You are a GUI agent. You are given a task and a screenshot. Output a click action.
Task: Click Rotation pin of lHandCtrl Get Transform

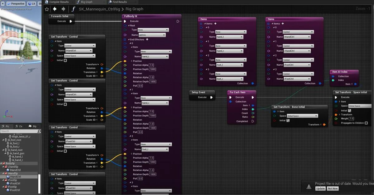(x=102, y=68)
